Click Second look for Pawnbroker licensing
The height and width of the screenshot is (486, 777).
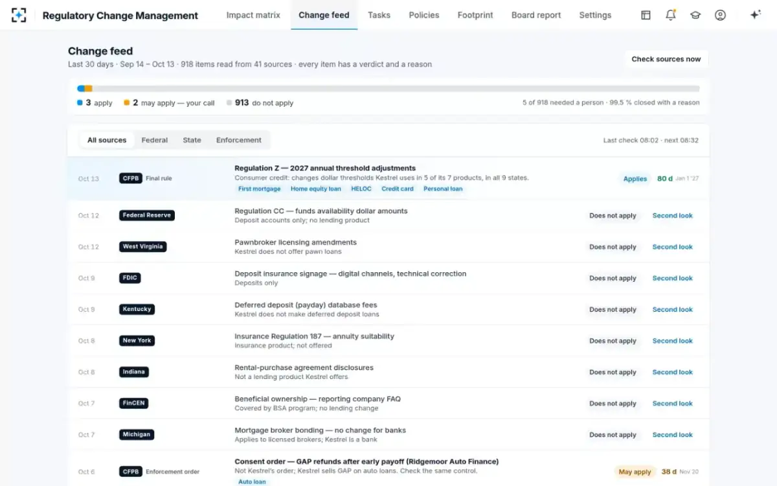click(x=672, y=247)
